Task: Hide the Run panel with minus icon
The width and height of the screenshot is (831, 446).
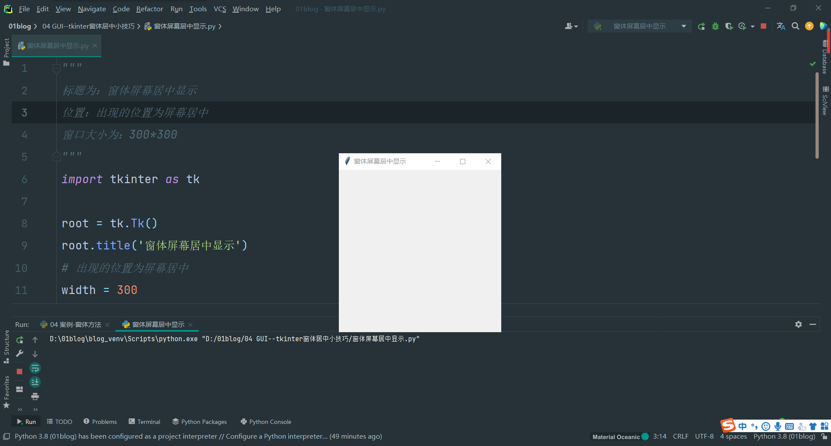Action: pos(813,324)
